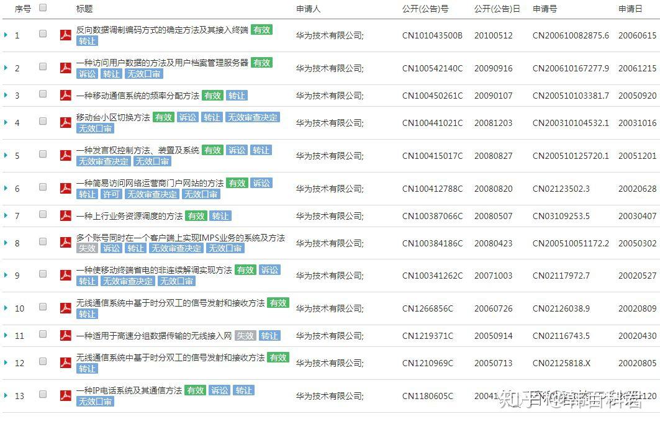Expand row 6 details arrow

click(6, 188)
